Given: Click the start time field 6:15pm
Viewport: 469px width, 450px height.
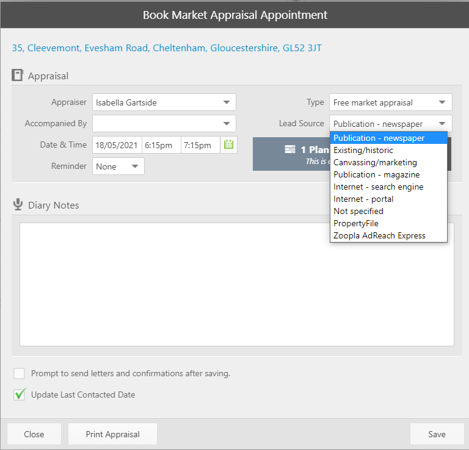Looking at the screenshot, I should tap(161, 145).
